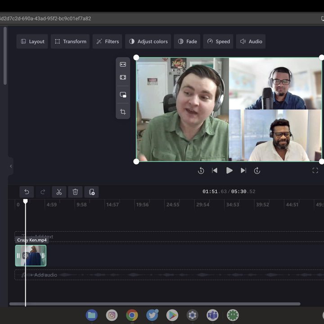This screenshot has height=324, width=324.
Task: Click the current time 01:51.63 readout
Action: tap(215, 192)
